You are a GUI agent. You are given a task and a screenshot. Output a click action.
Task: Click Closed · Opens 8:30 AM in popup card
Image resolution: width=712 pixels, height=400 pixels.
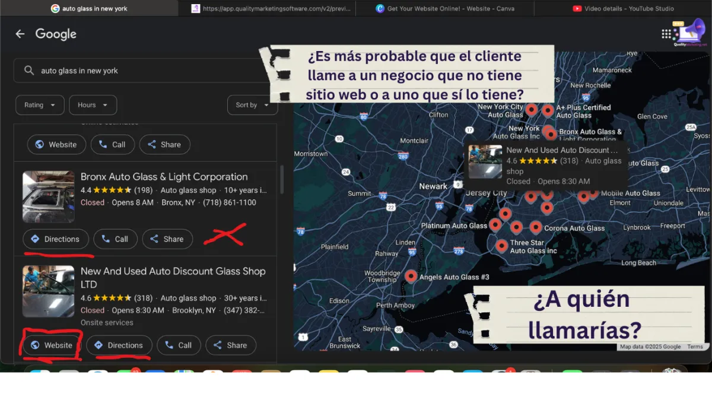(x=548, y=182)
